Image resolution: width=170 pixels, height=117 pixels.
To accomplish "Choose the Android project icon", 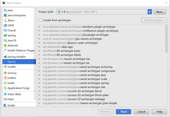I will click(5, 45).
